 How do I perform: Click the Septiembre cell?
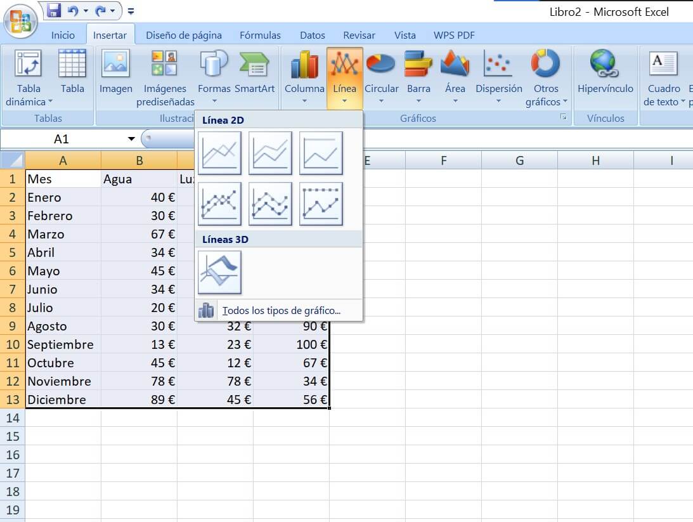click(63, 345)
